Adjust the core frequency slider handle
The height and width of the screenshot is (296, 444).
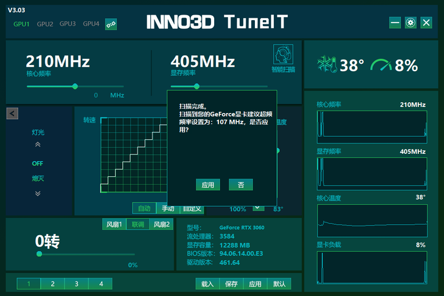pos(75,86)
